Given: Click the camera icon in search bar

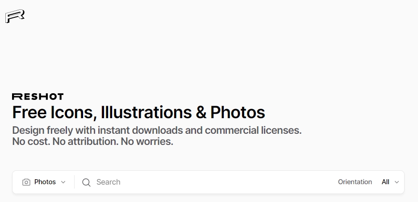Looking at the screenshot, I should point(26,182).
